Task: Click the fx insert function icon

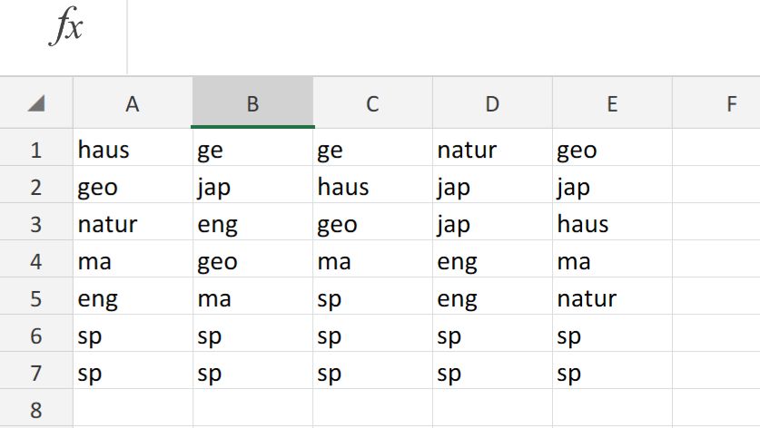Action: (x=66, y=26)
